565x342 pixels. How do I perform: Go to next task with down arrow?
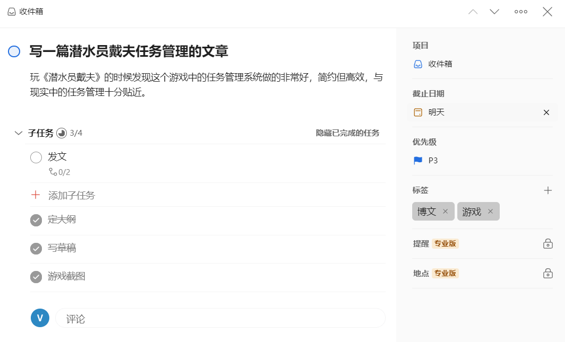(494, 12)
